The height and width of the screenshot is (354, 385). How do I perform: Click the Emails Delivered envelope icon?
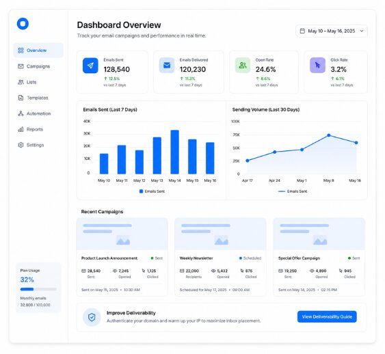pyautogui.click(x=167, y=65)
